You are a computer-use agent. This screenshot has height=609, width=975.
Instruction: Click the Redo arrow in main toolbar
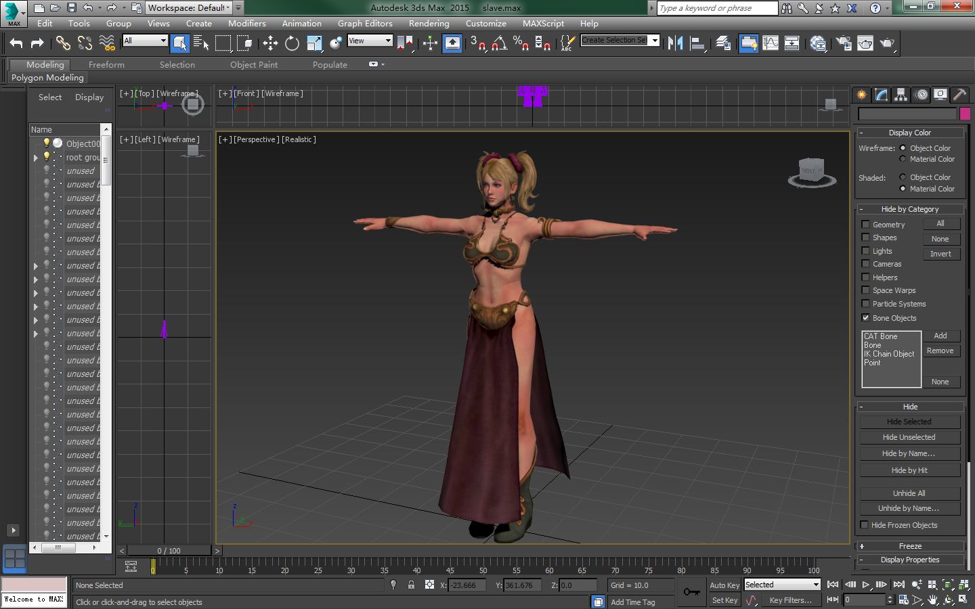[x=37, y=43]
